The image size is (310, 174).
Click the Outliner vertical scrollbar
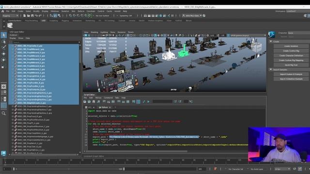tap(80, 56)
